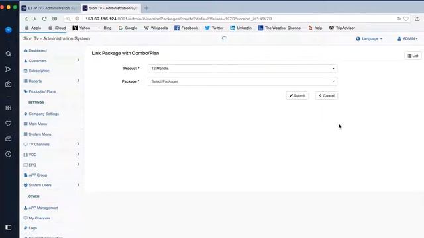This screenshot has height=238, width=424.
Task: Expand the VOD menu
Action: (52, 155)
